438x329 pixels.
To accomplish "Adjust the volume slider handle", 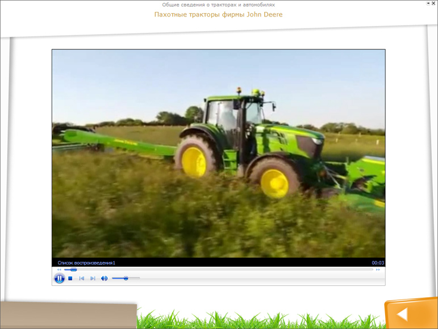I will (x=126, y=278).
